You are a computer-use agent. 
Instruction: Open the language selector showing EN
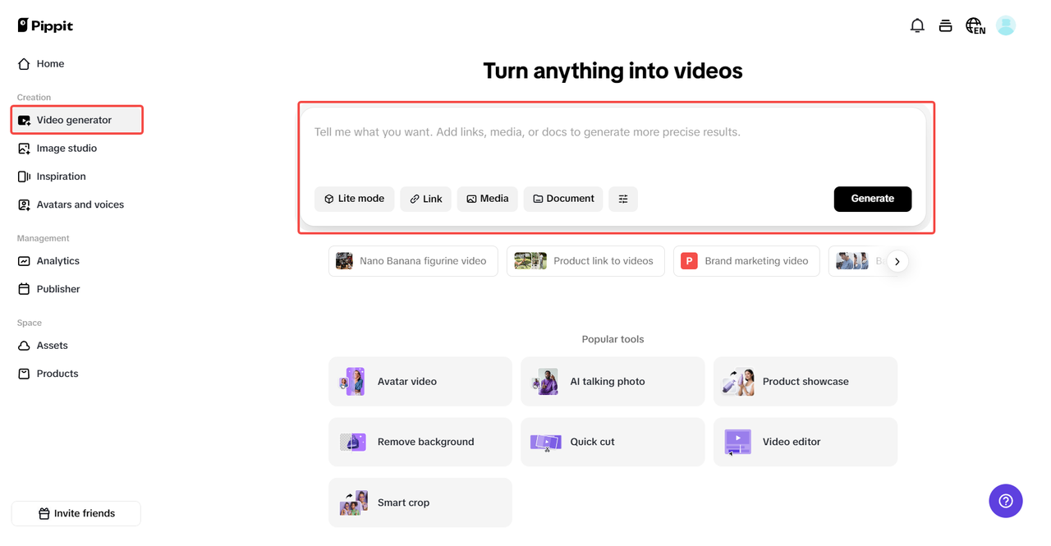coord(975,25)
